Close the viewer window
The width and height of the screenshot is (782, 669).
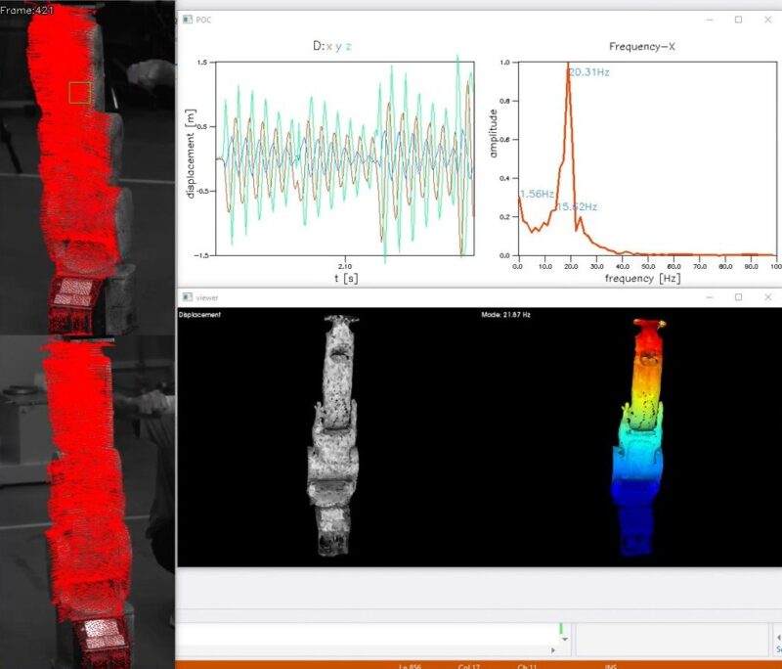pos(765,296)
